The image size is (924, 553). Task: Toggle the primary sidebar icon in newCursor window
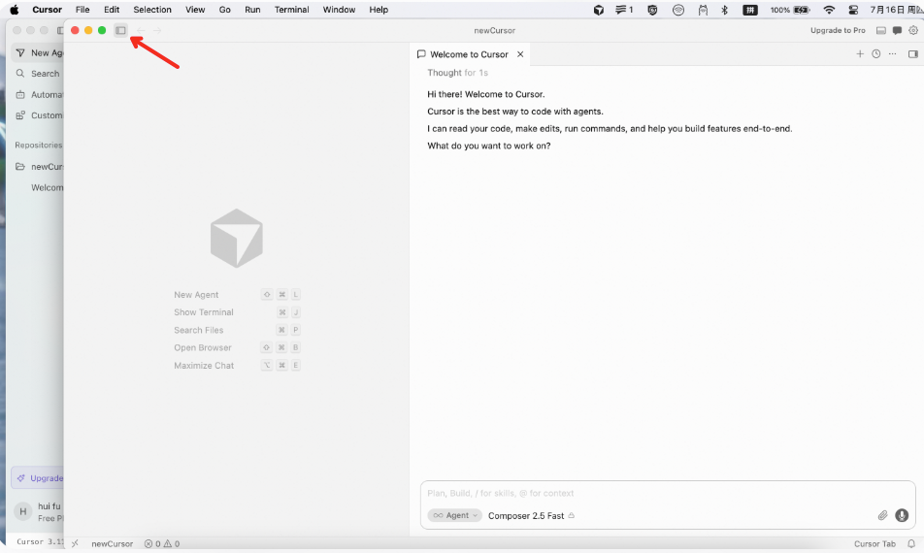click(x=120, y=30)
